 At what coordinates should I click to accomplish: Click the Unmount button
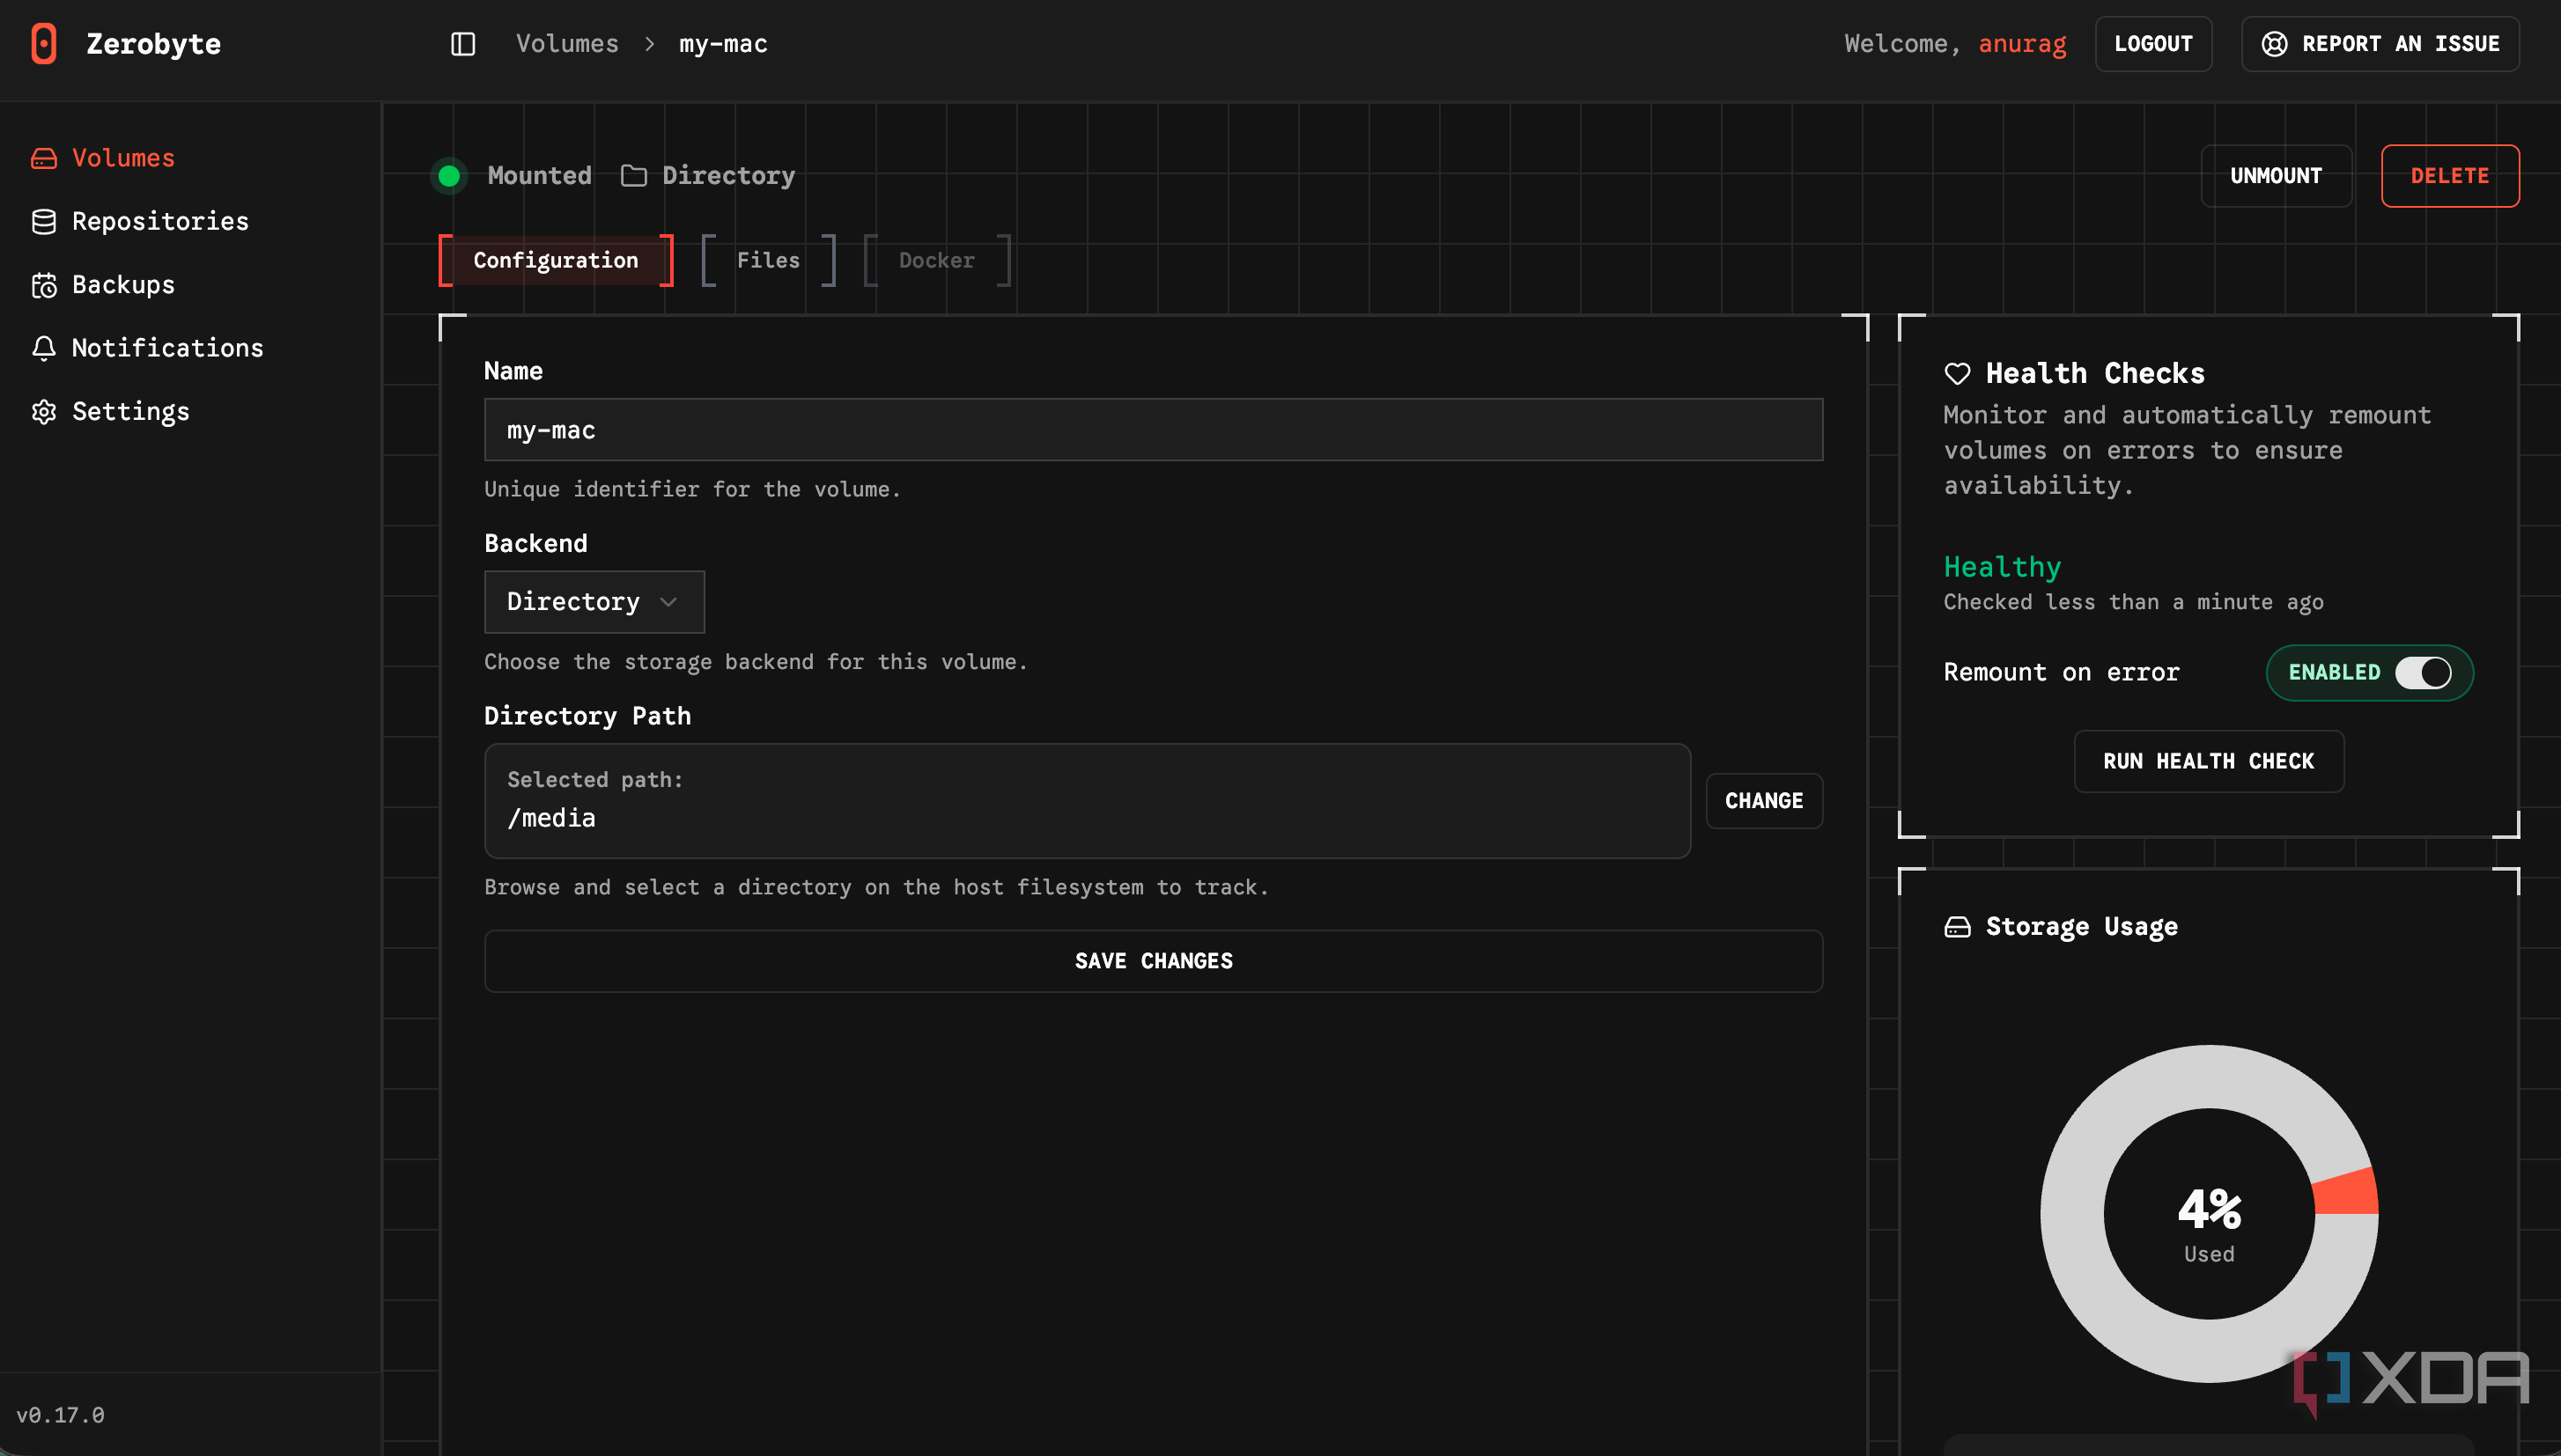click(x=2276, y=176)
